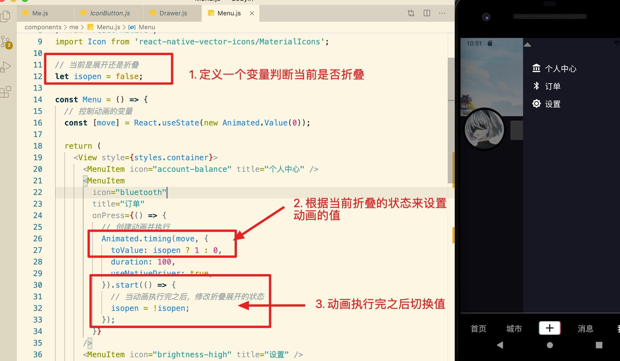Open changes compare icon in editor toolbar
Image resolution: width=620 pixels, height=361 pixels.
411,13
